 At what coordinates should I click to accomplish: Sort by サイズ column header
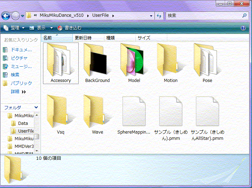151,38
